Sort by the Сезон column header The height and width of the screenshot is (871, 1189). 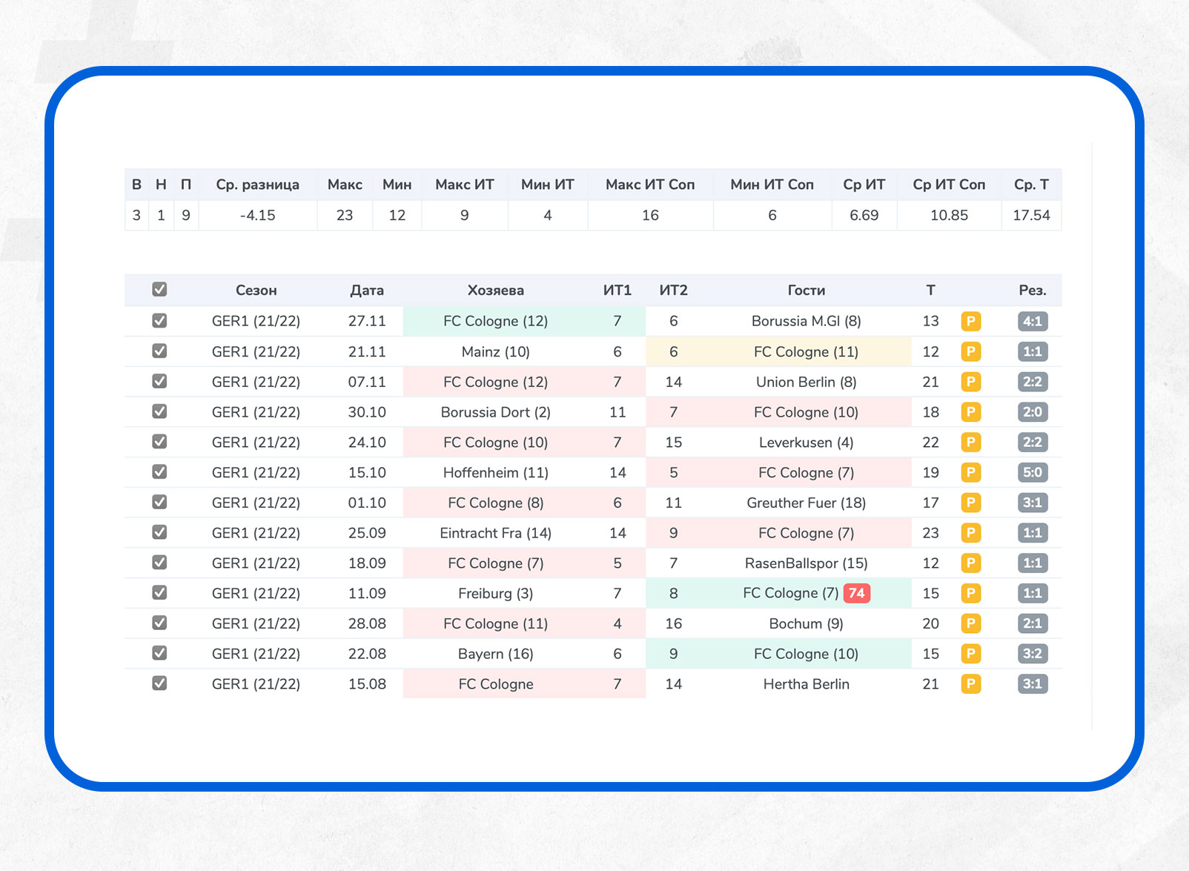(256, 291)
